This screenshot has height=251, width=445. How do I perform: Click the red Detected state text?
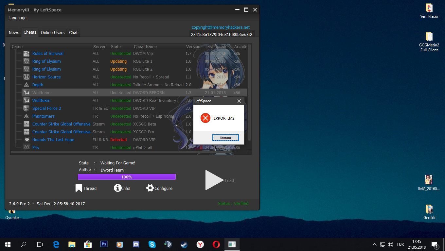click(x=118, y=140)
